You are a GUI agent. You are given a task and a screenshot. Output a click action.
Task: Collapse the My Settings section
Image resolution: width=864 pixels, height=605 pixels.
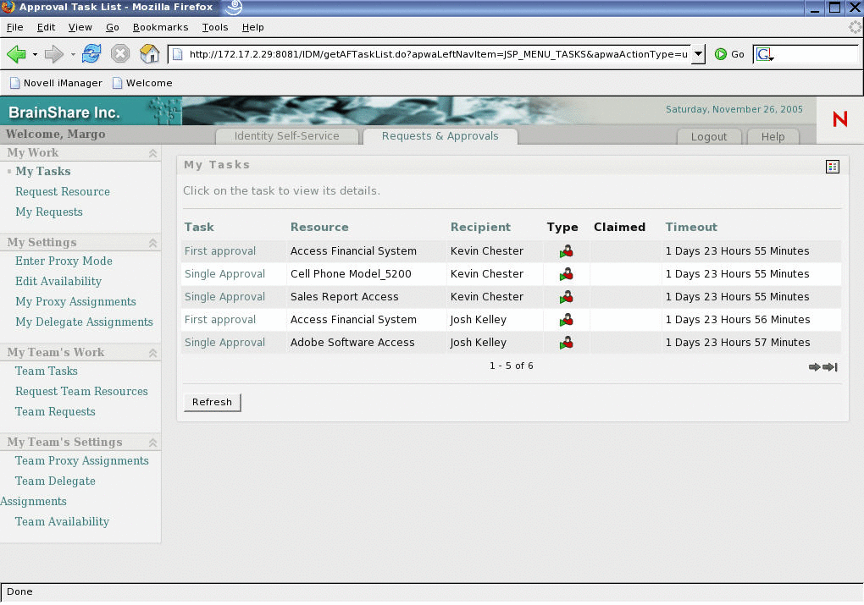pyautogui.click(x=152, y=243)
